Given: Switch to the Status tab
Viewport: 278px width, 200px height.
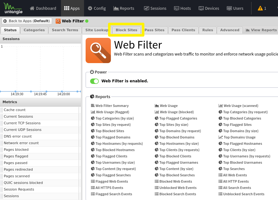Looking at the screenshot, I should 10,30.
